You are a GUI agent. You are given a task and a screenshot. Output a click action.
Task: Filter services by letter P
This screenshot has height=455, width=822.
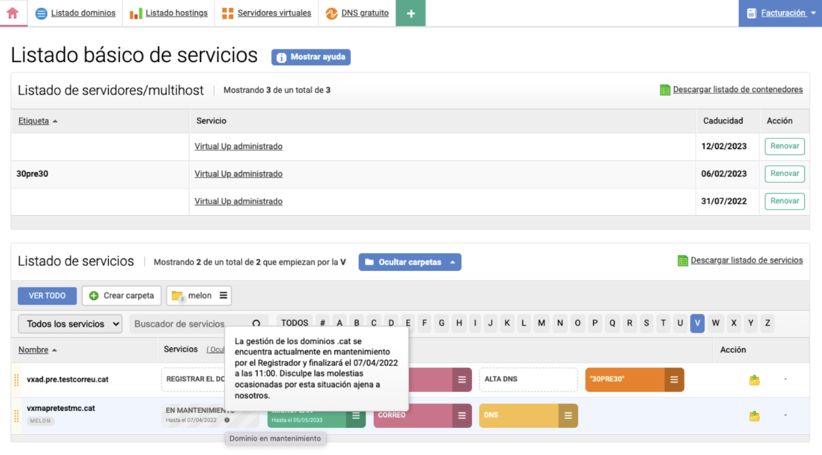[x=595, y=323]
